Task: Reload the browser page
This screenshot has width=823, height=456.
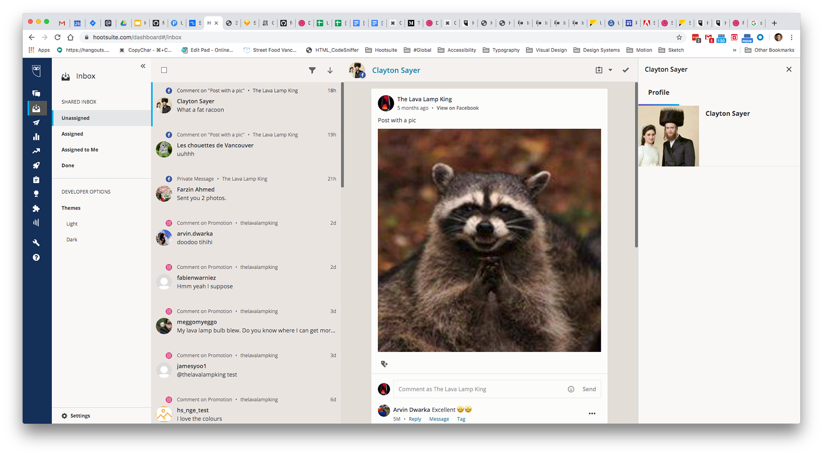Action: coord(57,37)
